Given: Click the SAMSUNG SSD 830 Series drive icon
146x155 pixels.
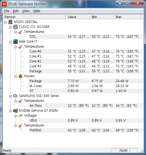Looking at the screenshot, I should [x=15, y=96].
